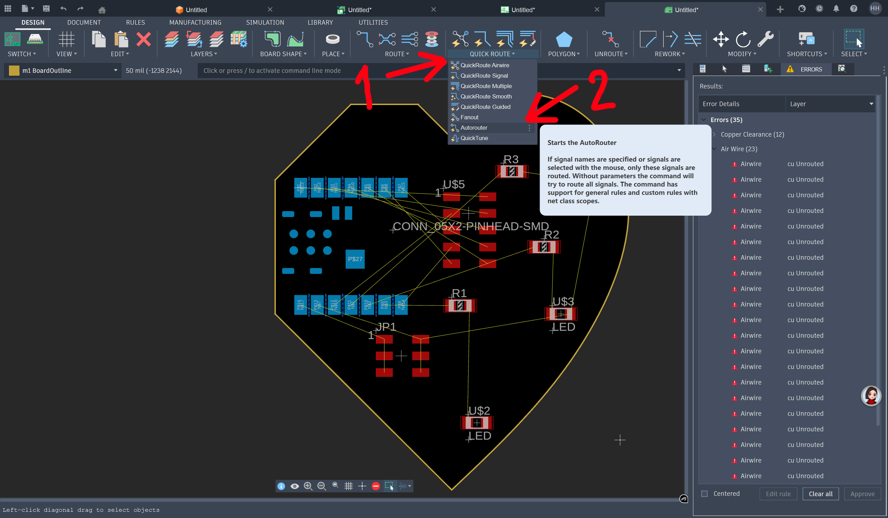Image resolution: width=888 pixels, height=518 pixels.
Task: Click the Unroute tool icon
Action: [610, 40]
